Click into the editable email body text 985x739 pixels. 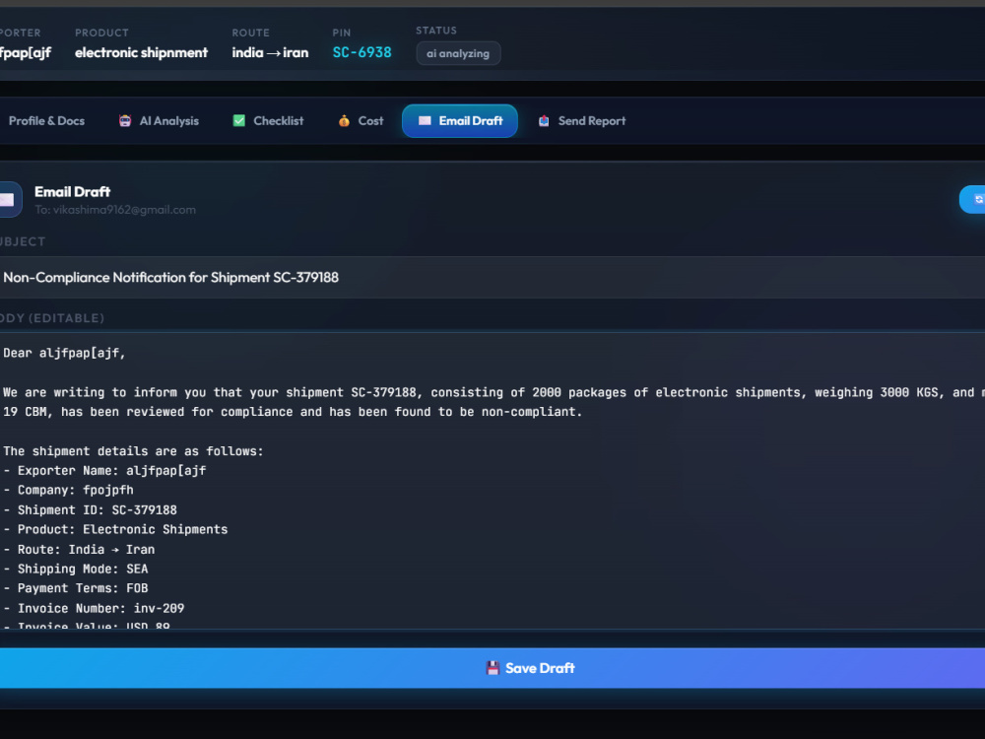(492, 481)
